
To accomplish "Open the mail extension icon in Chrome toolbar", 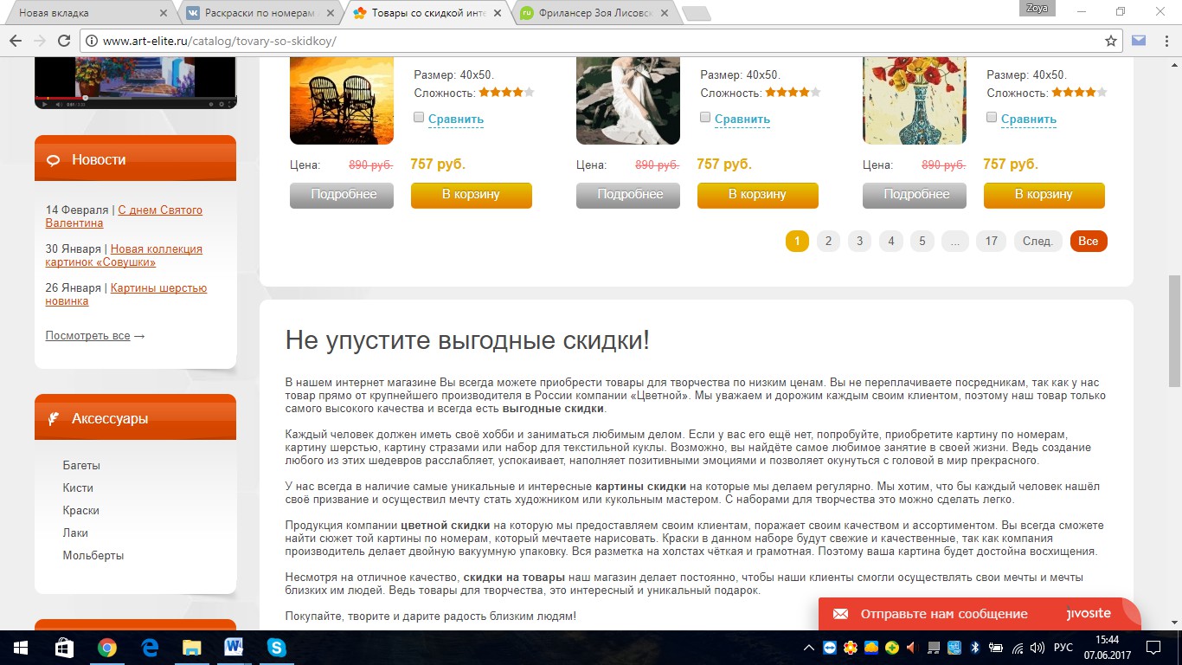I will [1139, 41].
